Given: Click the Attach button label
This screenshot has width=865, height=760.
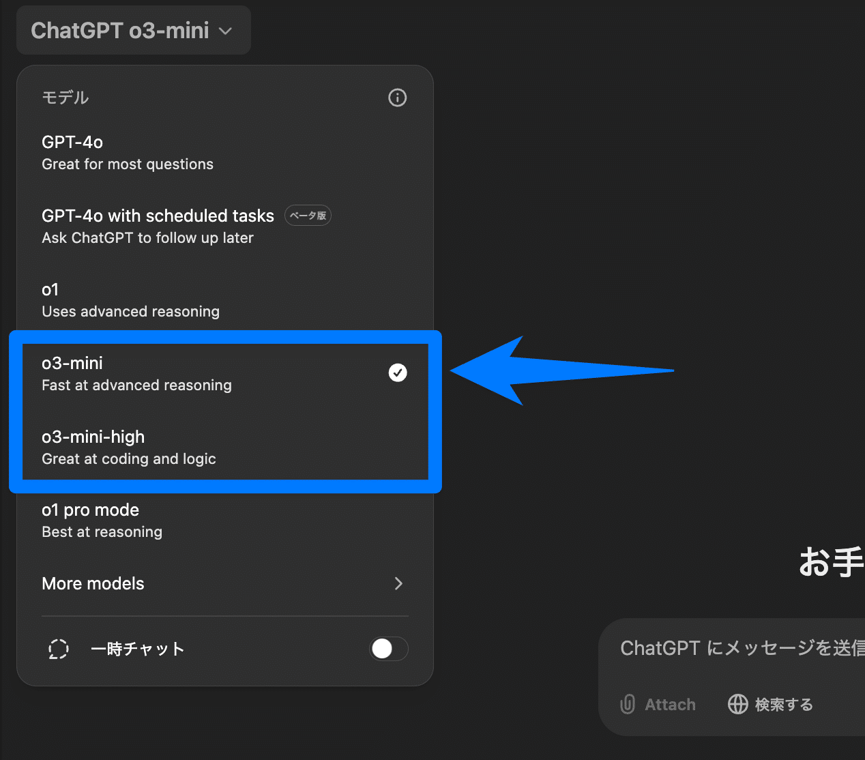Looking at the screenshot, I should coord(670,705).
